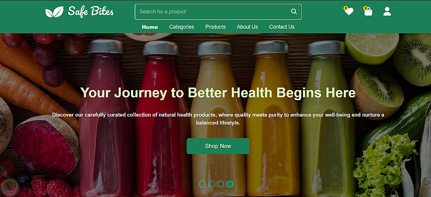Focus the Search for a product field
431x197 pixels.
218,12
